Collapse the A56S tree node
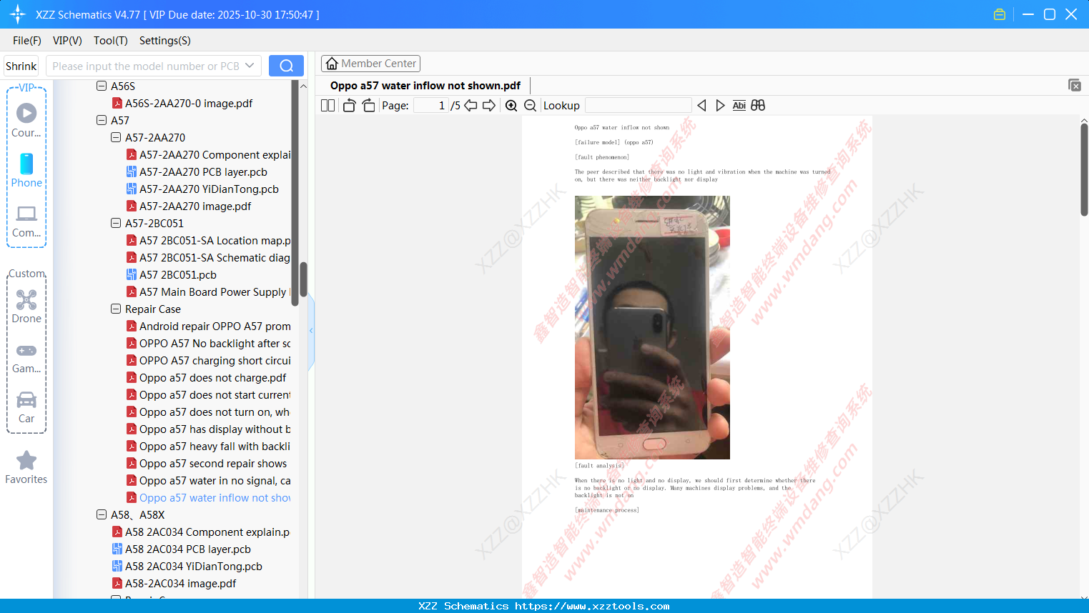The height and width of the screenshot is (613, 1089). click(102, 86)
